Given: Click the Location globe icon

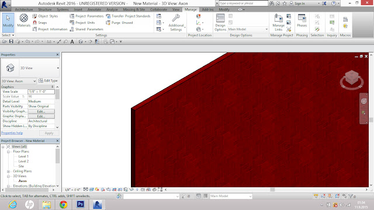Looking at the screenshot, I should [x=199, y=16].
